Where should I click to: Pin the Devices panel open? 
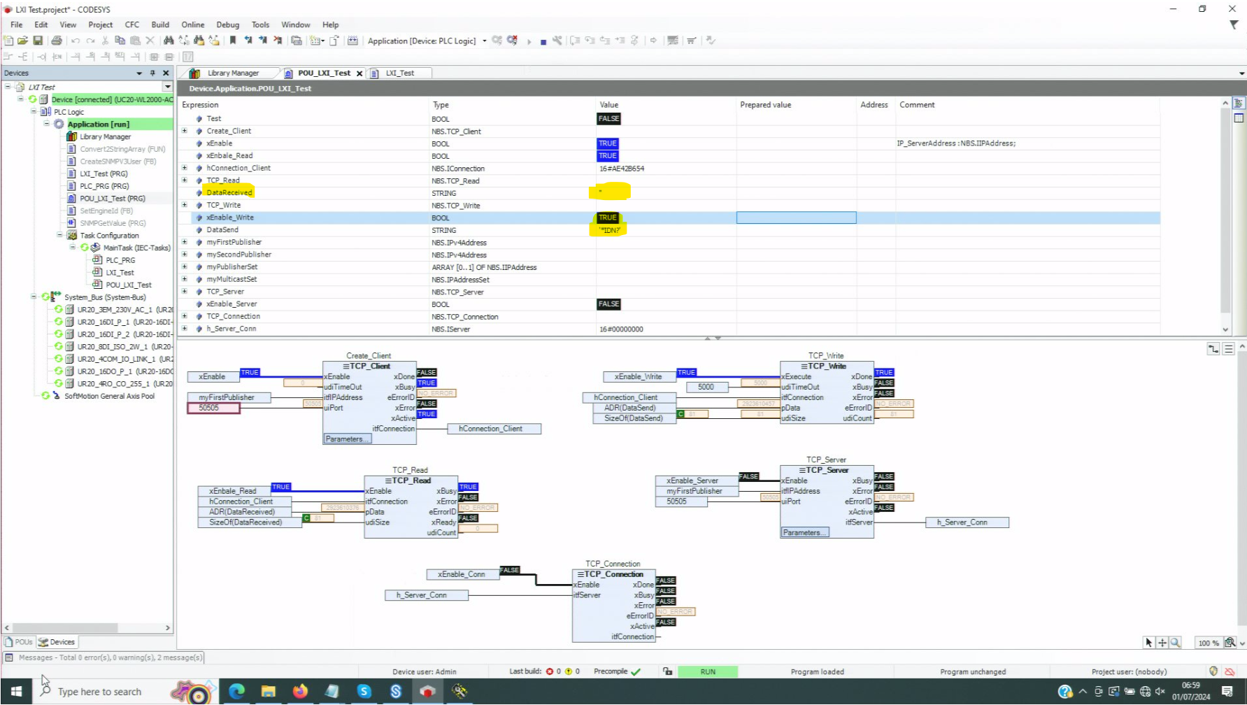coord(152,72)
